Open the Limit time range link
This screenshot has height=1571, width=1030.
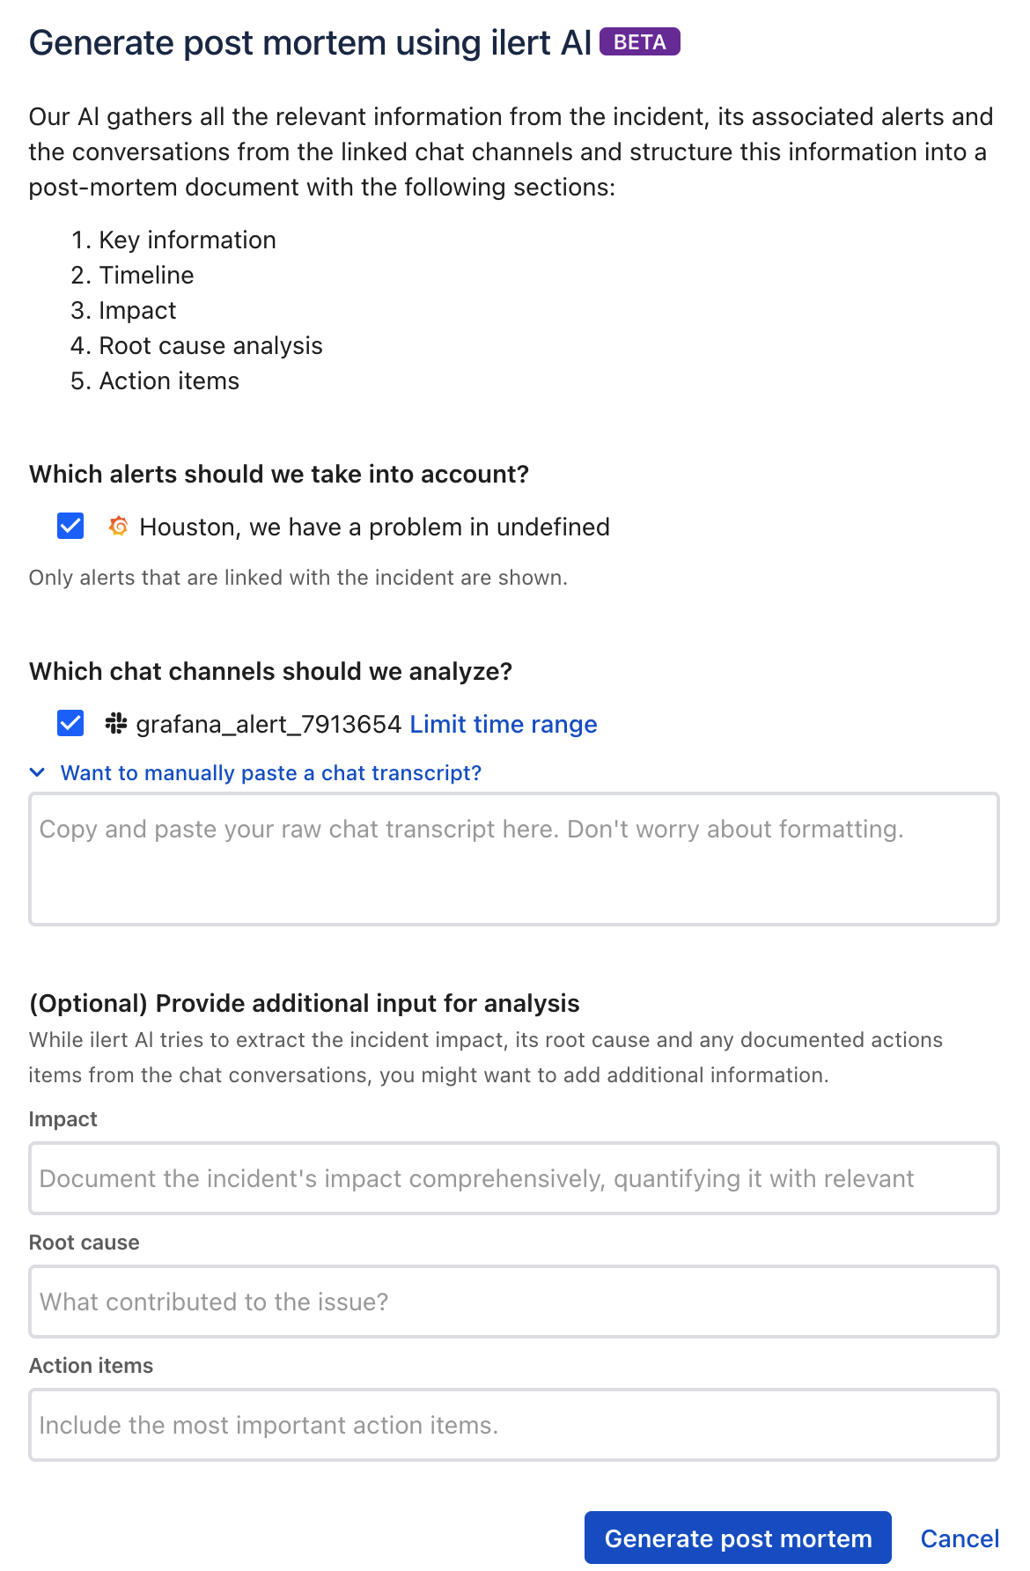coord(504,724)
